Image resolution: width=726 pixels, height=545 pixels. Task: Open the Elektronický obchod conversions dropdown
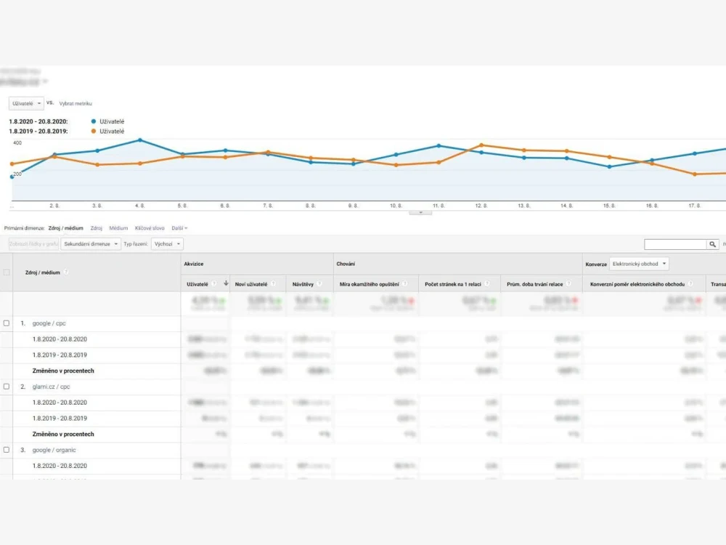click(639, 264)
